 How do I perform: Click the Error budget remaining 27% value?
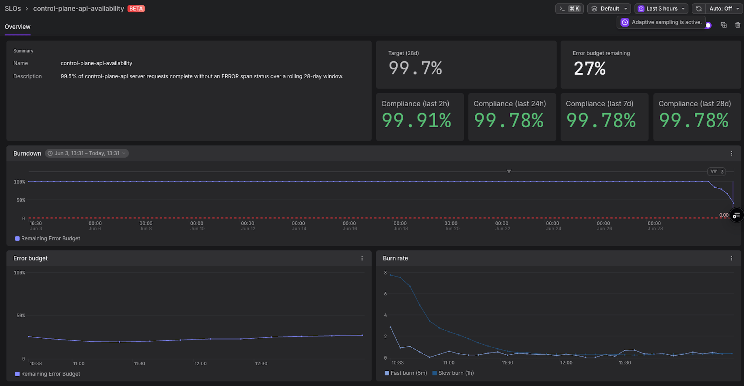tap(589, 68)
